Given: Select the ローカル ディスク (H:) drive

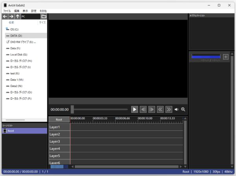Looking at the screenshot, I should pyautogui.click(x=26, y=61).
